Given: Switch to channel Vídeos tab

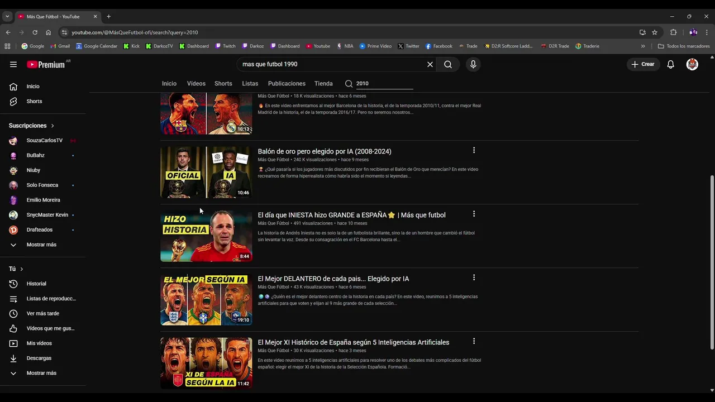Looking at the screenshot, I should point(196,84).
